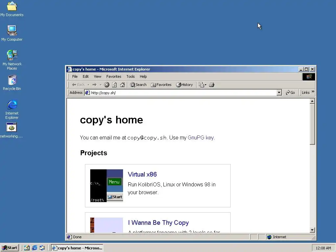Viewport: 336px width, 252px height.
Task: Open My Computer desktop icon
Action: pos(12,33)
